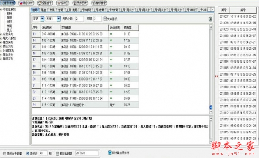Click the 周期 input field
This screenshot has width=259, height=158.
click(x=97, y=19)
